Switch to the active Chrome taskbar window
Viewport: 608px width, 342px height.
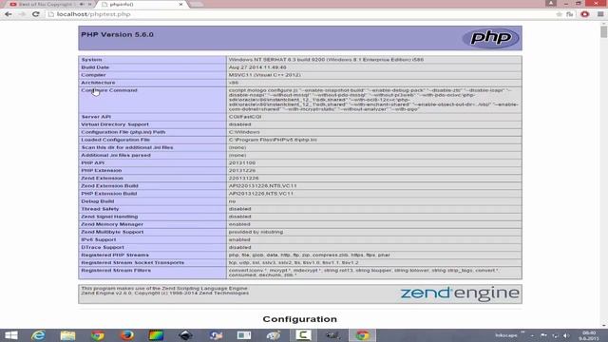coord(362,335)
